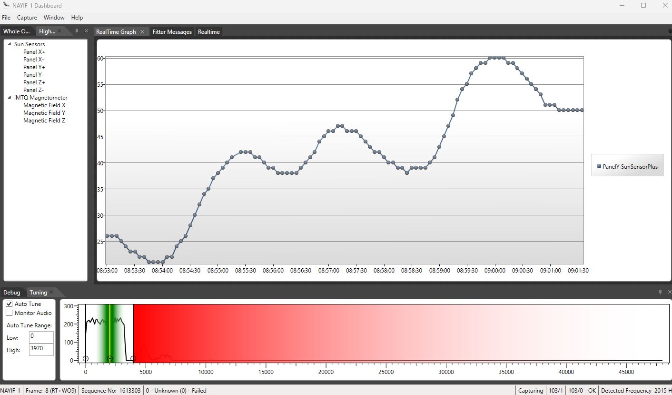Image resolution: width=672 pixels, height=395 pixels.
Task: Open the Capture menu
Action: tap(27, 18)
